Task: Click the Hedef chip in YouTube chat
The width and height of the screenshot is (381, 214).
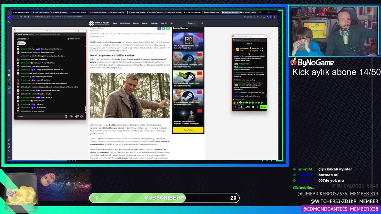Action: 21,43
